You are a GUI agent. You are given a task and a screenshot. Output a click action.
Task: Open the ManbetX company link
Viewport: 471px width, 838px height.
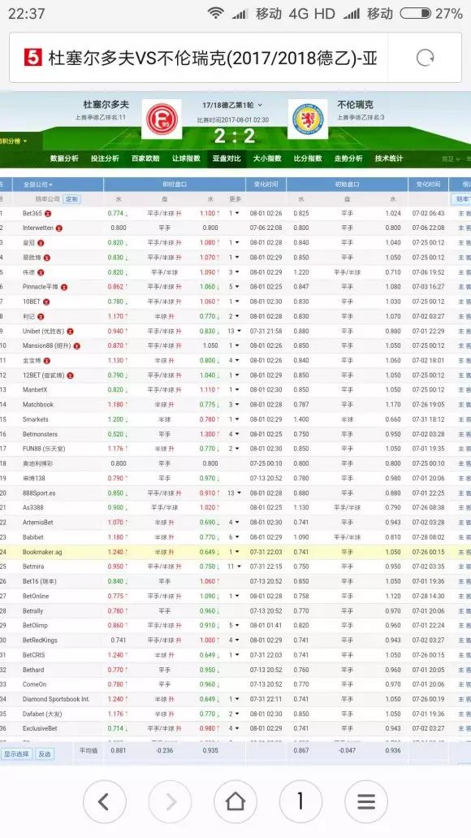click(35, 390)
